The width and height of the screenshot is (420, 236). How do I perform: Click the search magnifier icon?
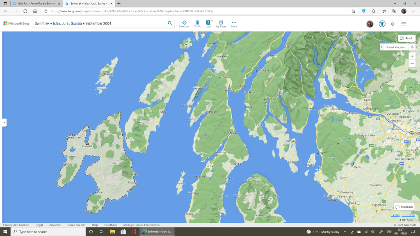170,23
